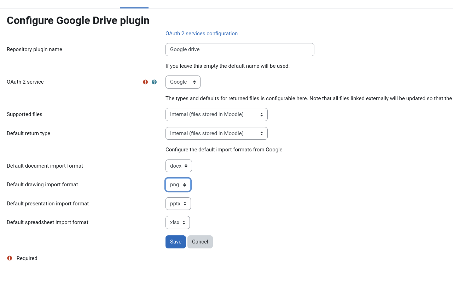Click the Default return type label
The height and width of the screenshot is (283, 453).
coord(28,133)
